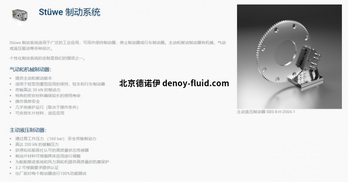
Task: Click the bullet 高达 200 kN 的接触压力
Action: point(37,144)
